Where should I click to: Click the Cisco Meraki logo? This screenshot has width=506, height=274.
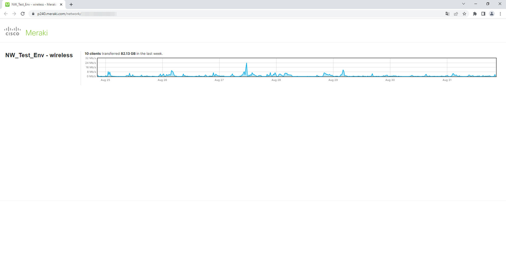pyautogui.click(x=26, y=32)
